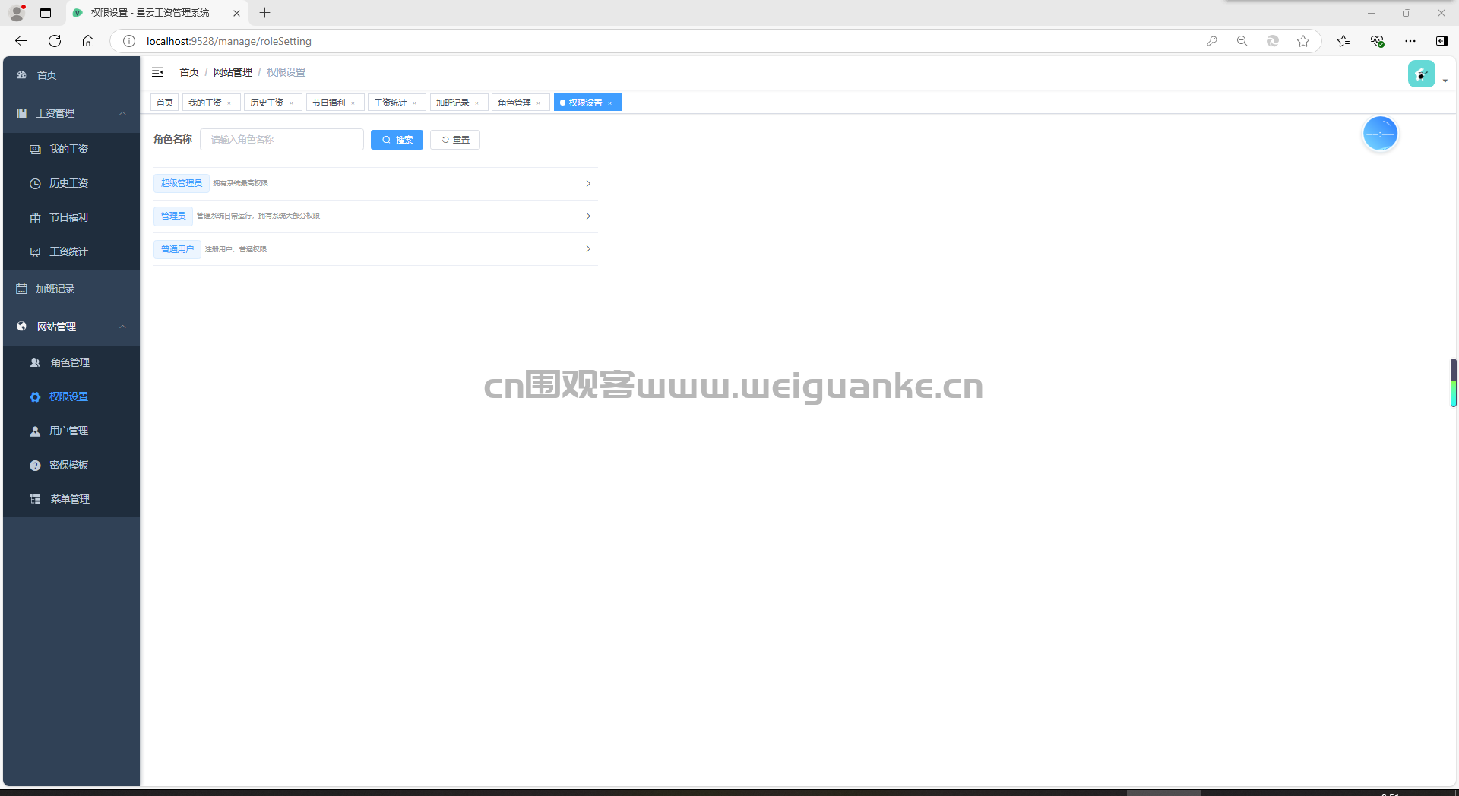Click the blue 搜索 button
The width and height of the screenshot is (1459, 796).
(397, 140)
